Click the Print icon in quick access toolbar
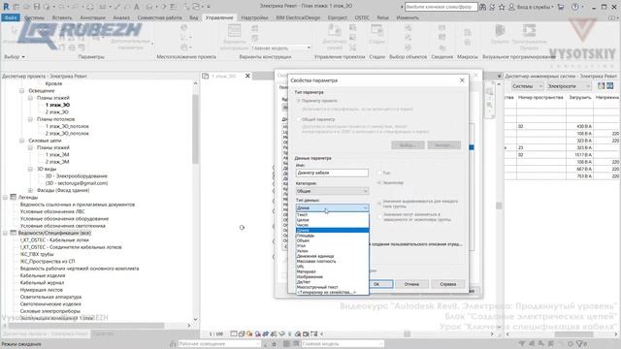Viewport: 621px width, 349px height. pos(90,7)
